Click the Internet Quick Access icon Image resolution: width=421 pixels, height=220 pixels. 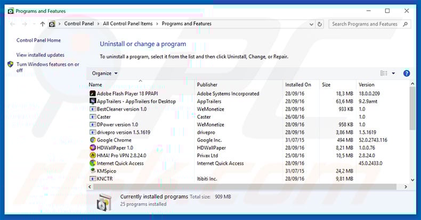point(93,163)
